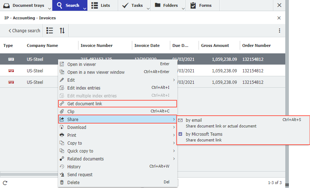Click the refresh icon at bottom left
The height and width of the screenshot is (188, 310).
[x=5, y=183]
